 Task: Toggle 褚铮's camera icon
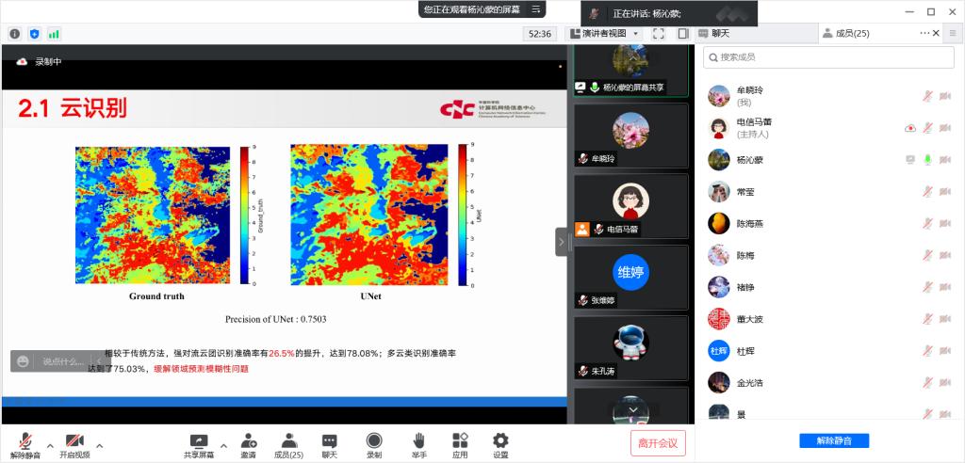click(945, 287)
